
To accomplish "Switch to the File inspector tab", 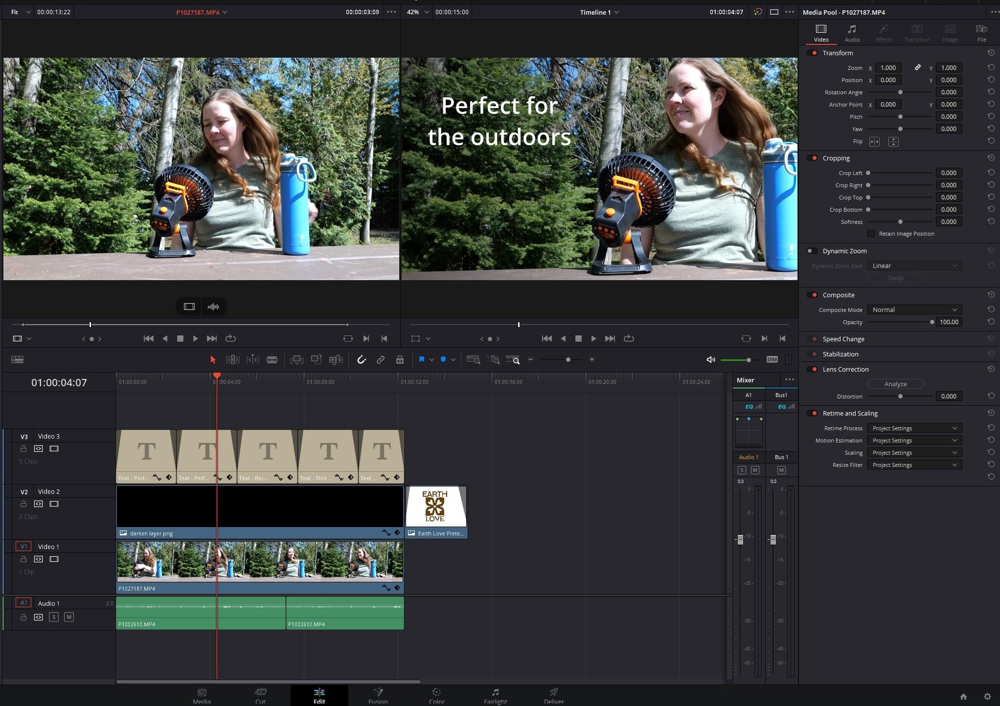I will tap(981, 33).
